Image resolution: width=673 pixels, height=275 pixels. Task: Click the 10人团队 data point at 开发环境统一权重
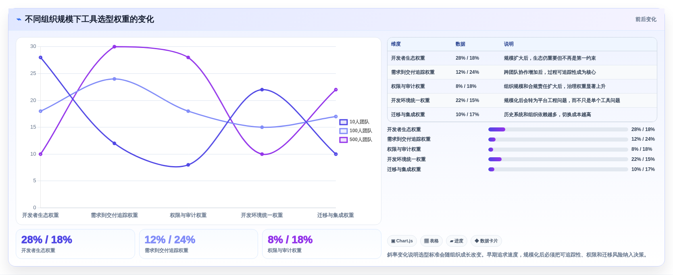pyautogui.click(x=262, y=90)
